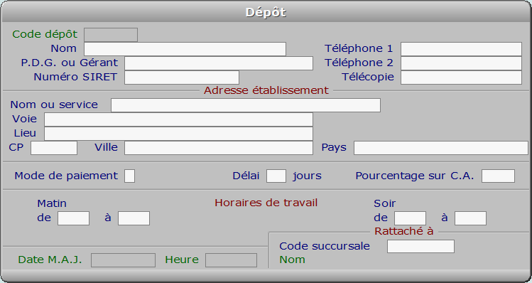
Task: Select the Matin 'de' time field
Action: pos(73,218)
